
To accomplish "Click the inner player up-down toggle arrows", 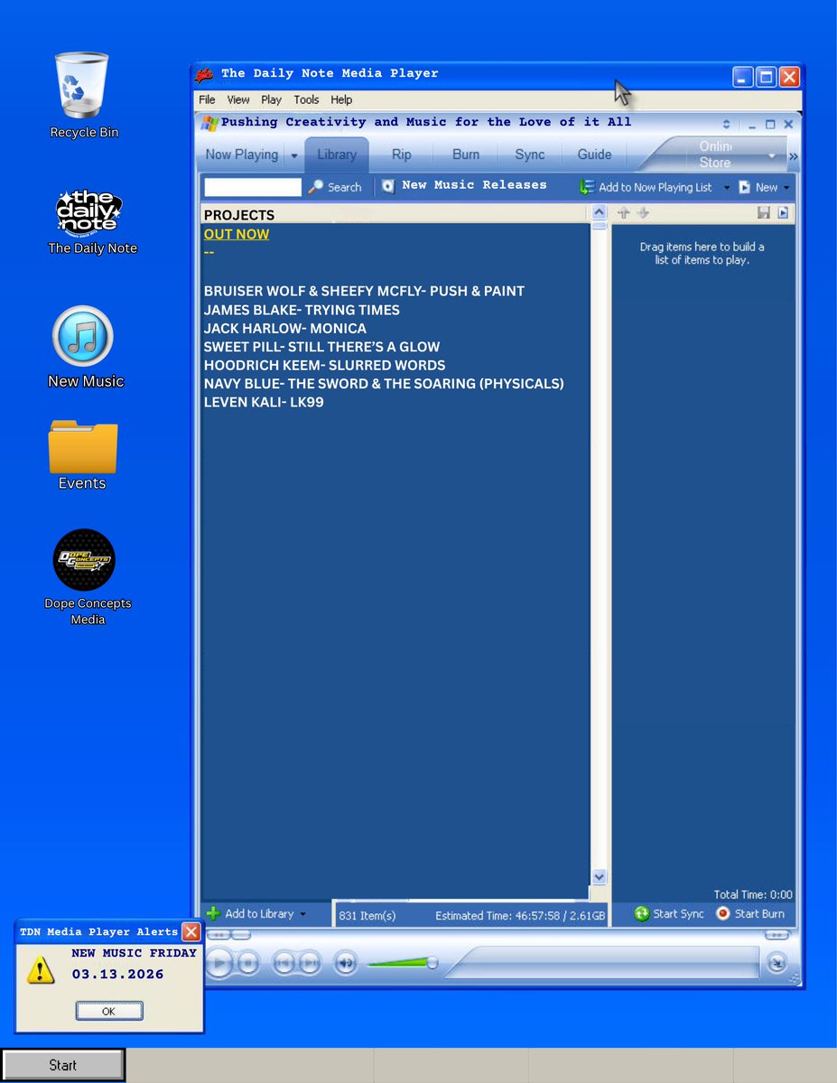I will [x=726, y=125].
